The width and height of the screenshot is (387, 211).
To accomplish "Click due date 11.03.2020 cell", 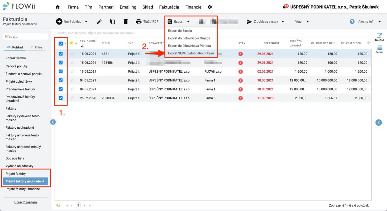I will pyautogui.click(x=265, y=98).
